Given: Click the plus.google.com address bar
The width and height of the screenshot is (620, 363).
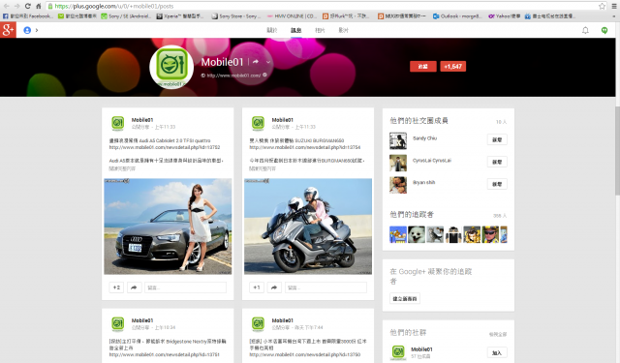Looking at the screenshot, I should point(323,6).
